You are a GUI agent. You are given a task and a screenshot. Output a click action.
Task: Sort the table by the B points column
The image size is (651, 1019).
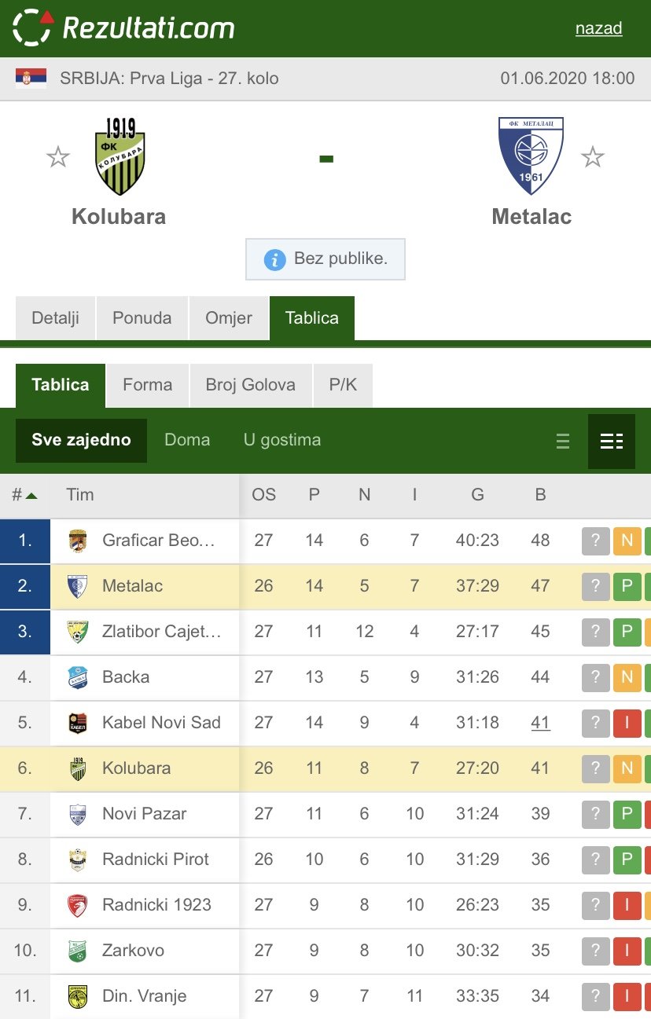coord(540,495)
